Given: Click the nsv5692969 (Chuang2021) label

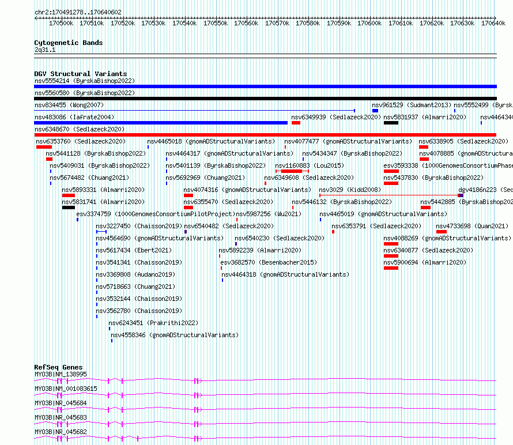Looking at the screenshot, I should 205,178.
